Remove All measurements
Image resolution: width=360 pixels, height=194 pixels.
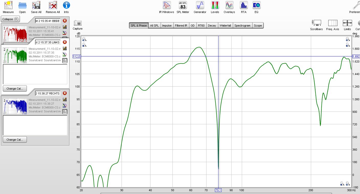tap(53, 7)
